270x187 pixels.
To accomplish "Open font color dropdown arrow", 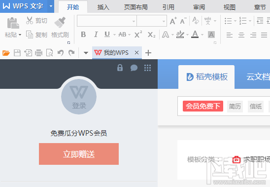I will click(x=202, y=35).
